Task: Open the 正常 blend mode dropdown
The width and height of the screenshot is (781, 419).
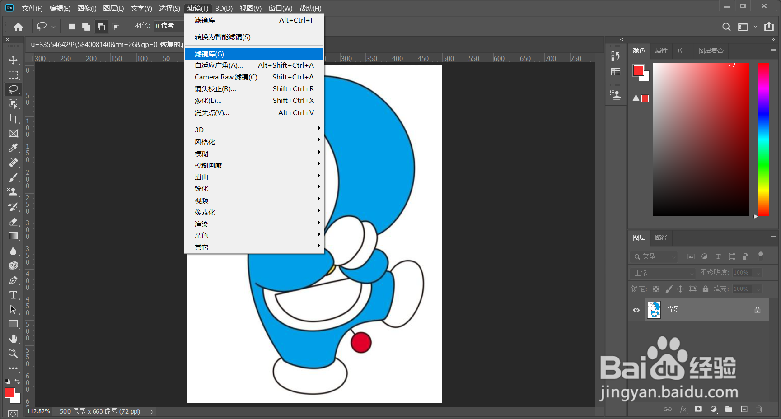Action: pos(663,273)
